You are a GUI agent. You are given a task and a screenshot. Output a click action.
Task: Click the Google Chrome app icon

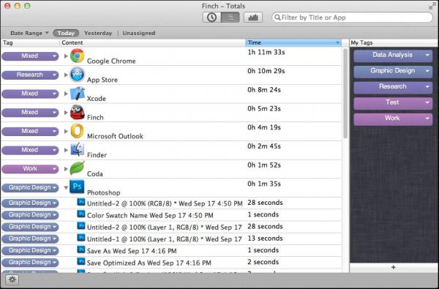pos(77,56)
